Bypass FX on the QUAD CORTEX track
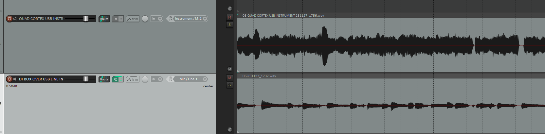 [121, 19]
